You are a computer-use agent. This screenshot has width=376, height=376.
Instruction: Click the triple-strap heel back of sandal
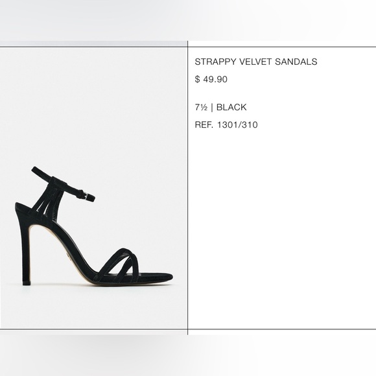(x=48, y=204)
